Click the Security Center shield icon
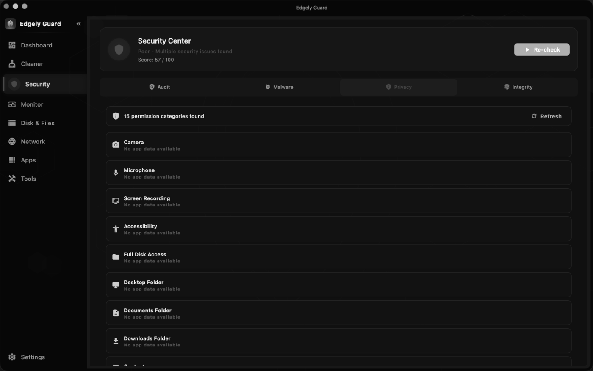The height and width of the screenshot is (371, 593). click(x=119, y=49)
